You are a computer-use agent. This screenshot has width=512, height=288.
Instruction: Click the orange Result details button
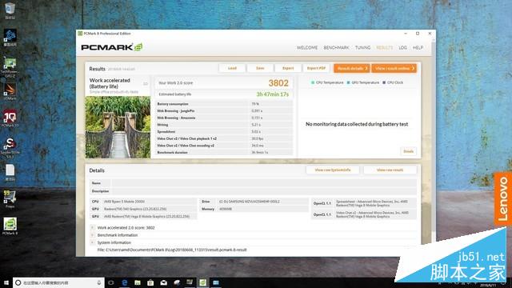352,68
